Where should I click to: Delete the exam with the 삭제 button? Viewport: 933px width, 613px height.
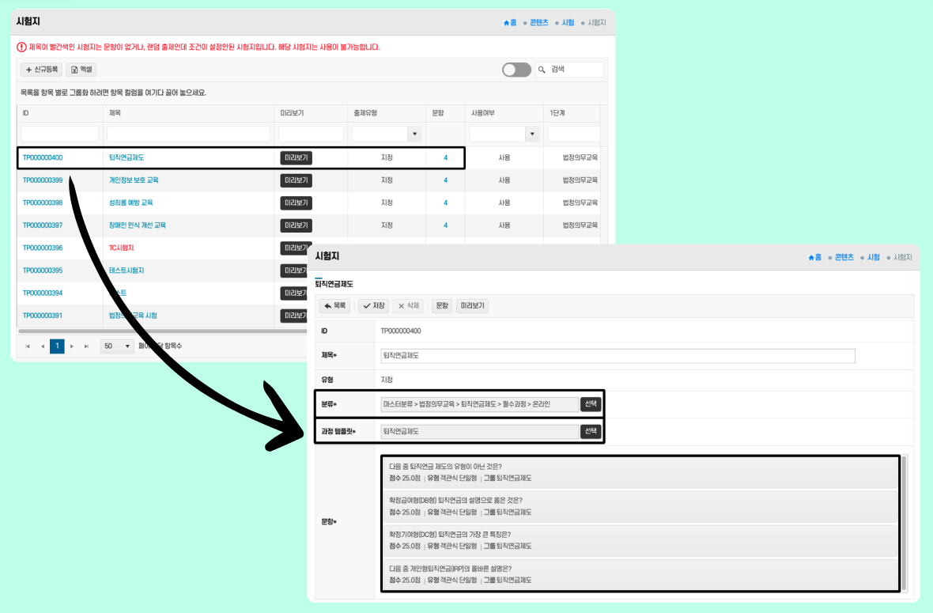(408, 305)
